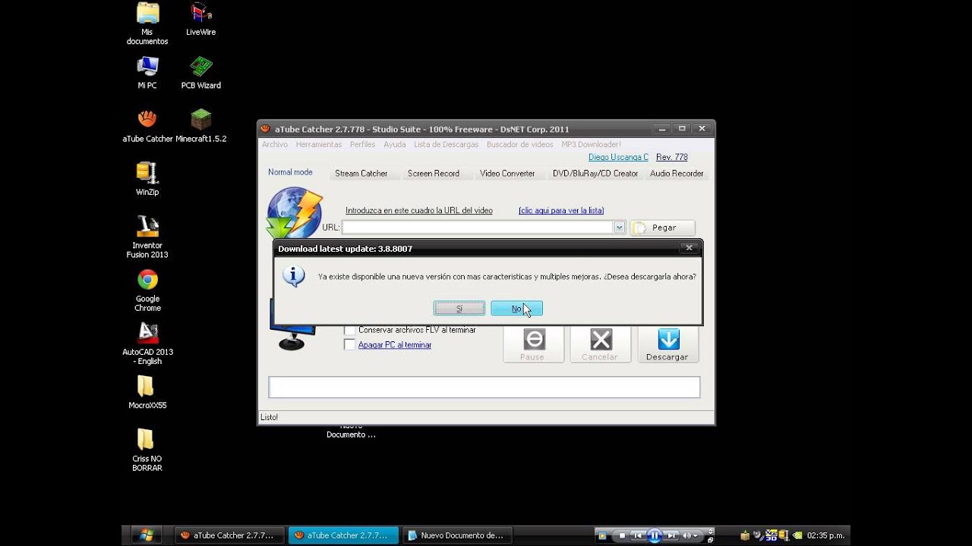Switch to DVD/BluRay/CD Creator tab
Viewport: 972px width, 546px height.
pos(595,174)
